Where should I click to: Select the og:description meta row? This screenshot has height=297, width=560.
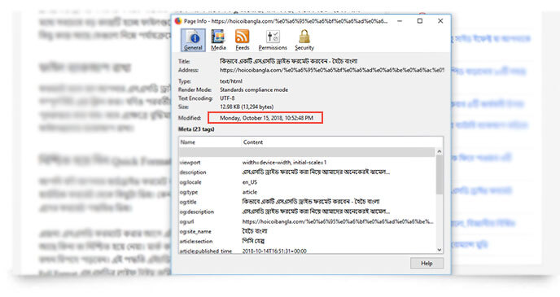[x=307, y=212]
